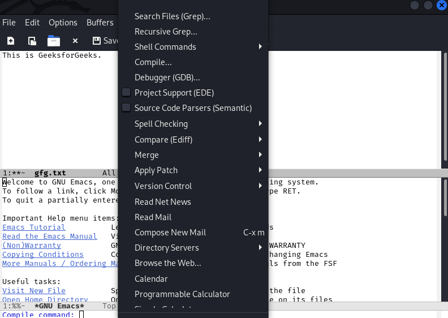Follow the Emacs Tutorial link

point(34,227)
